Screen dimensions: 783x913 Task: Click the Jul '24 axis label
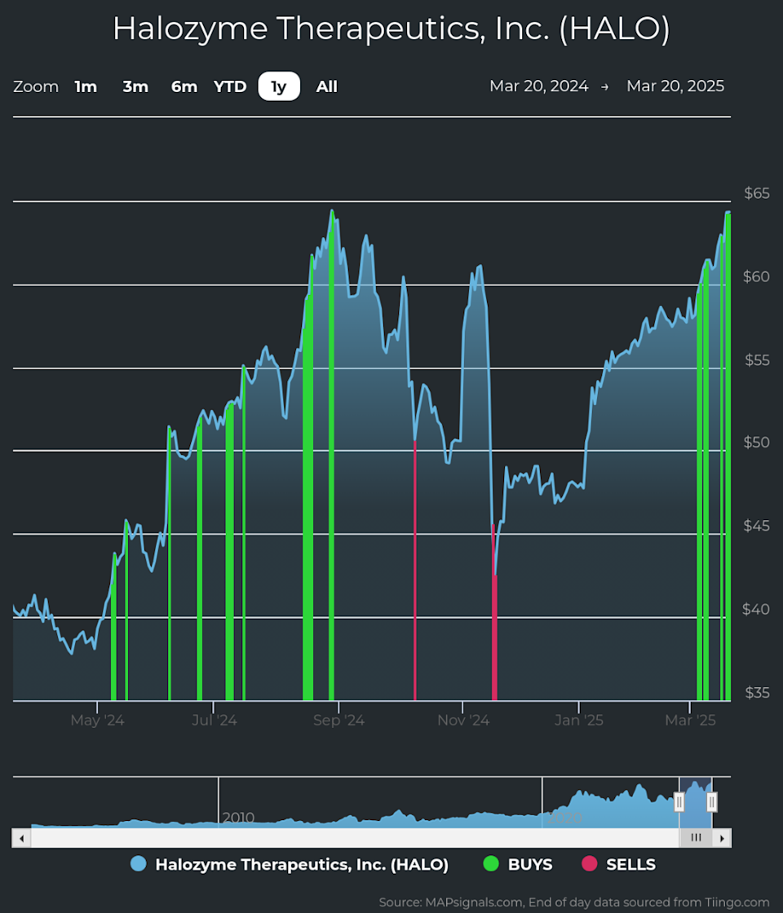(215, 721)
